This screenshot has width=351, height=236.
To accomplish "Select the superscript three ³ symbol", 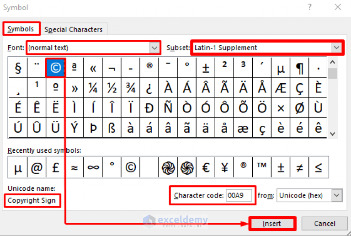I will (x=243, y=68).
